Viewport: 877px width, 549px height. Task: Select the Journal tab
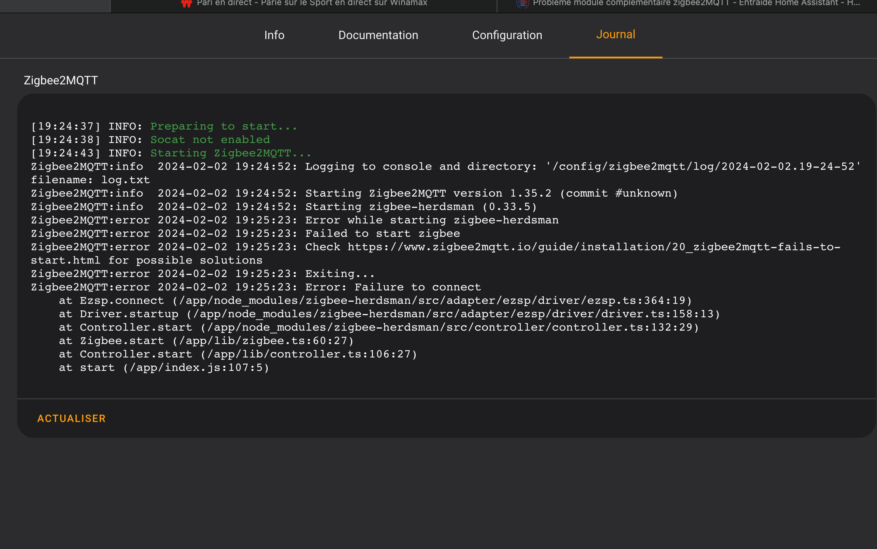[x=615, y=35]
